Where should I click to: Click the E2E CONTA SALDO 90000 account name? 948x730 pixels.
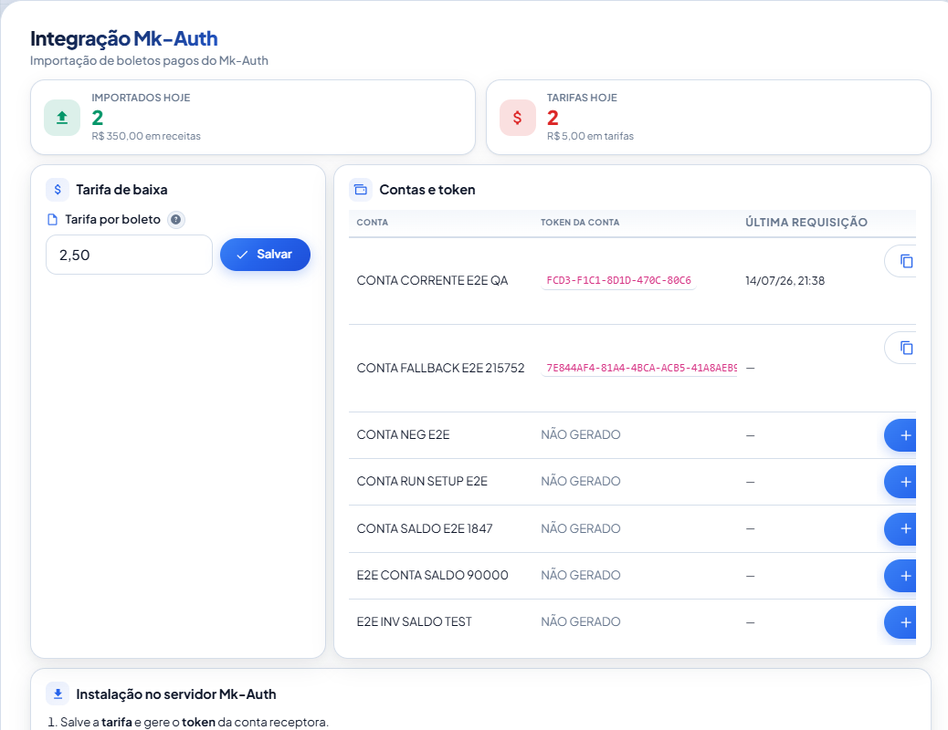click(432, 575)
